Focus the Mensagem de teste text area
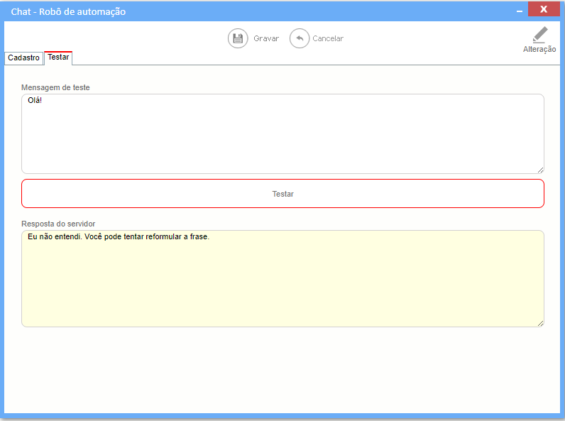 (283, 133)
